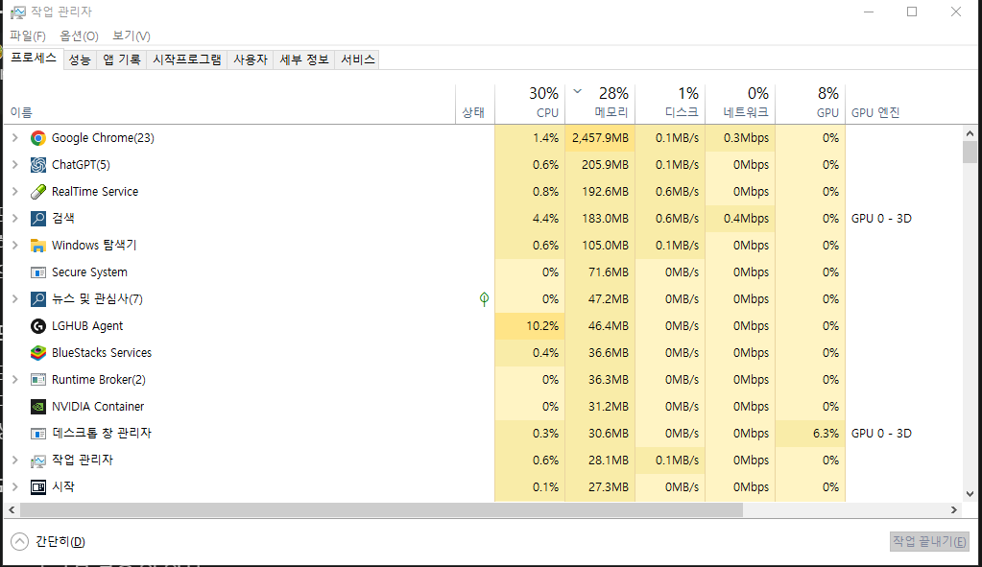The width and height of the screenshot is (982, 567).
Task: Select the 뉴스 및 관심사 icon
Action: (x=38, y=298)
